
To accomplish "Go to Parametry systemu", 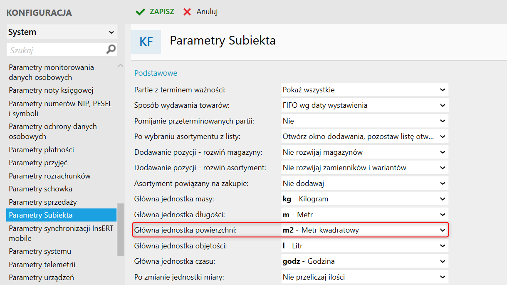I will (x=40, y=251).
